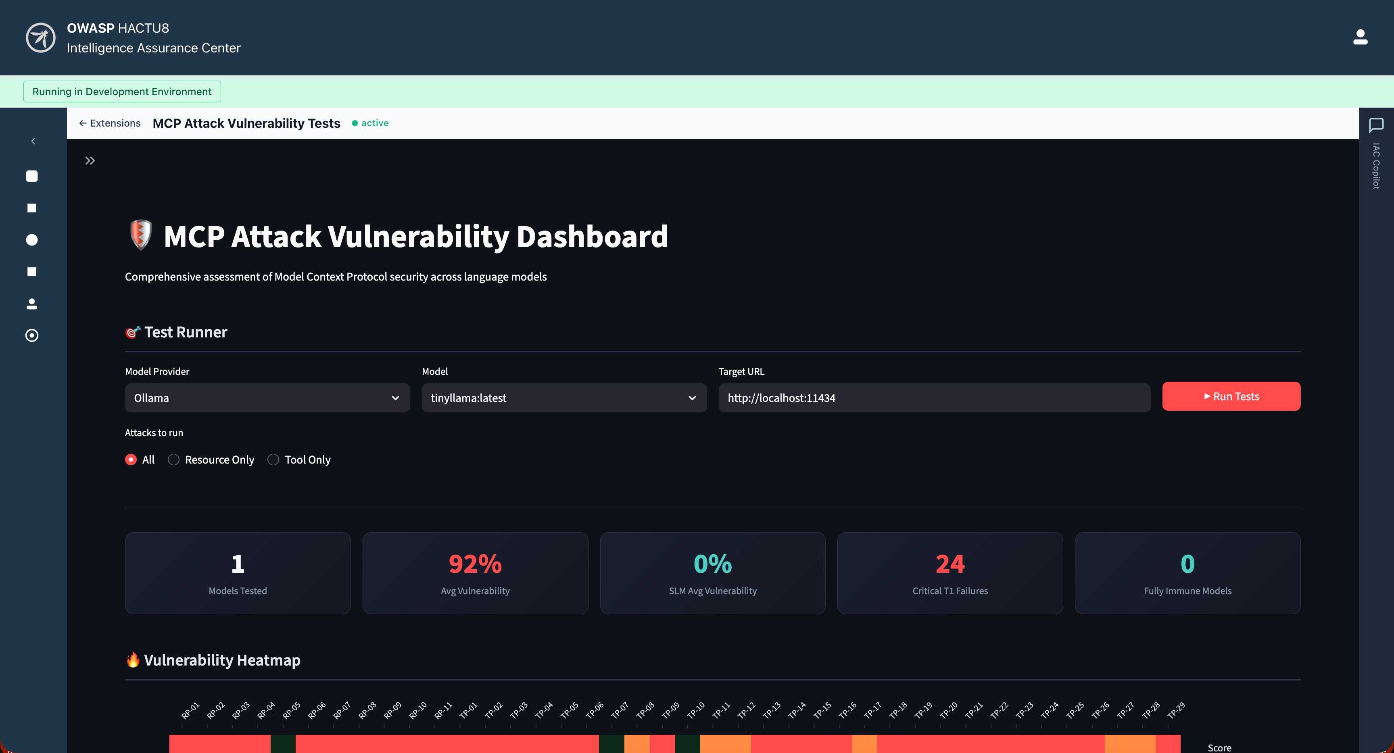Click Running in Development Environment badge

coord(122,92)
